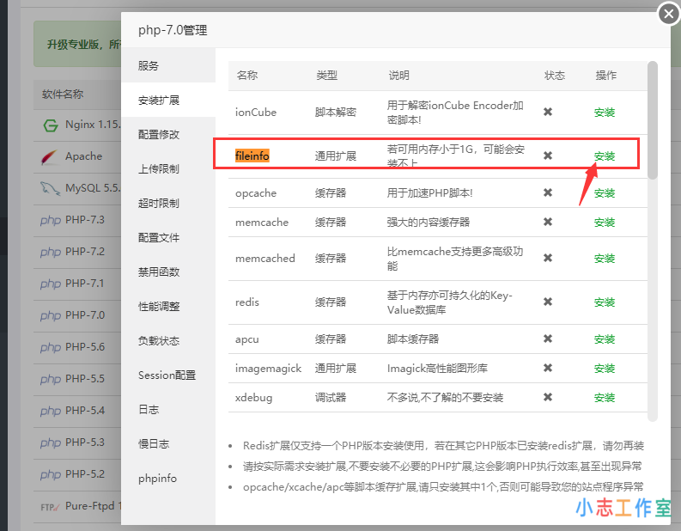This screenshot has width=681, height=531.
Task: Click the PHP-7.0 php icon
Action: (x=51, y=315)
